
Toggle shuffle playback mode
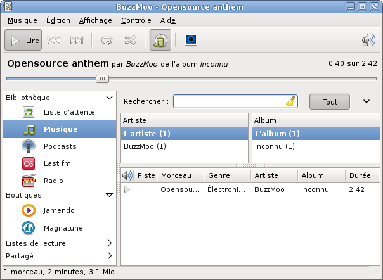130,41
